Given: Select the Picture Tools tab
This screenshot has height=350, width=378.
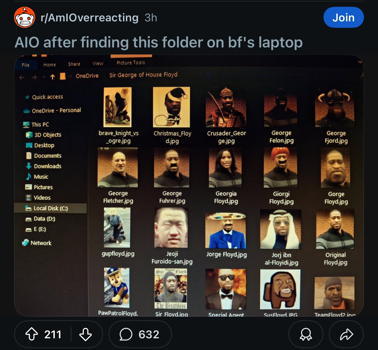Looking at the screenshot, I should pos(131,63).
